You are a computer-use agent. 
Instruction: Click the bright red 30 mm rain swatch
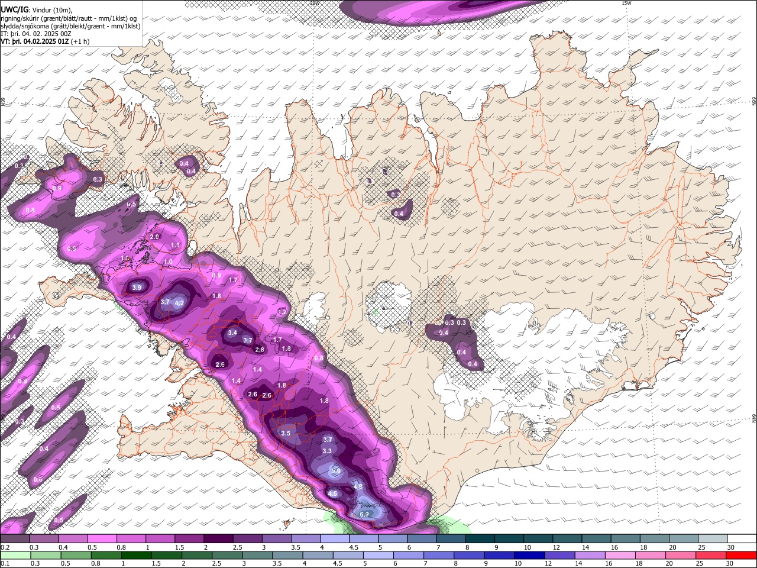pos(742,555)
